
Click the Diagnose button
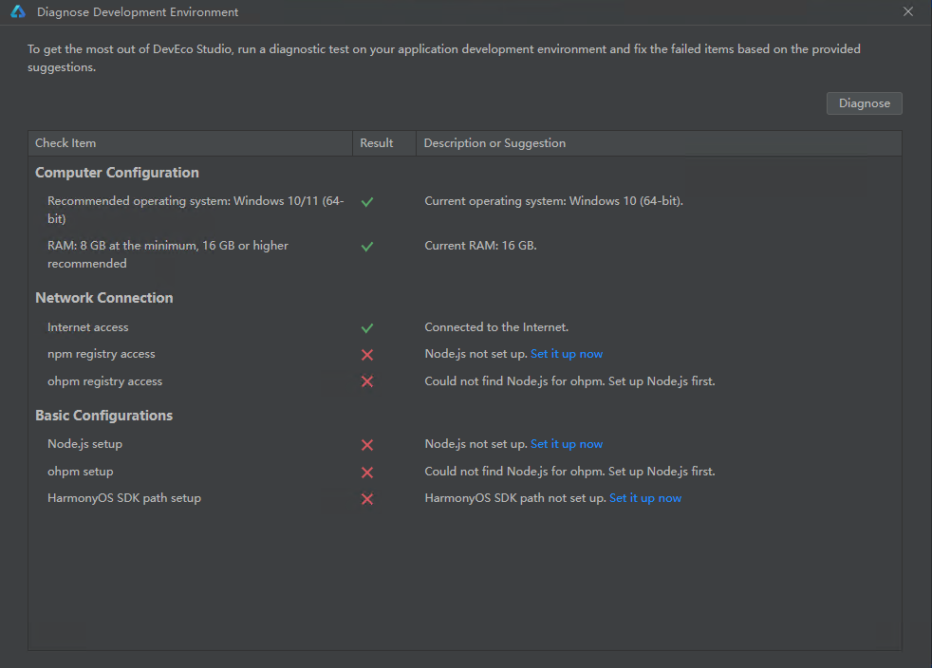tap(865, 103)
